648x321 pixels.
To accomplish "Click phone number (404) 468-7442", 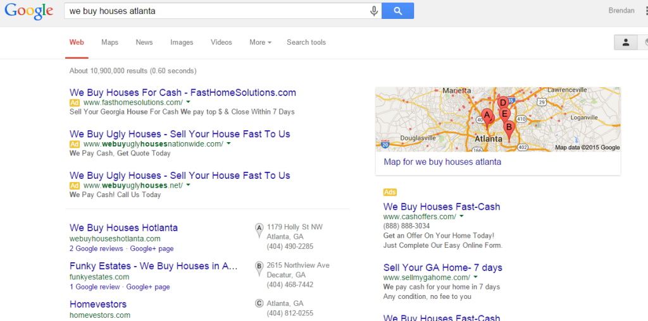I will click(290, 285).
